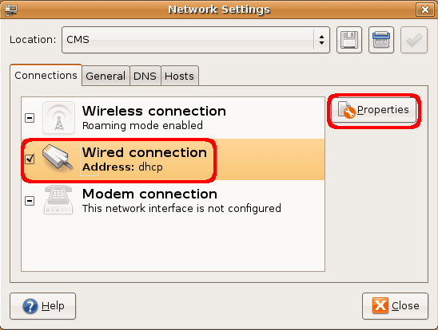Open the Help button
This screenshot has height=330, width=438.
click(x=42, y=306)
